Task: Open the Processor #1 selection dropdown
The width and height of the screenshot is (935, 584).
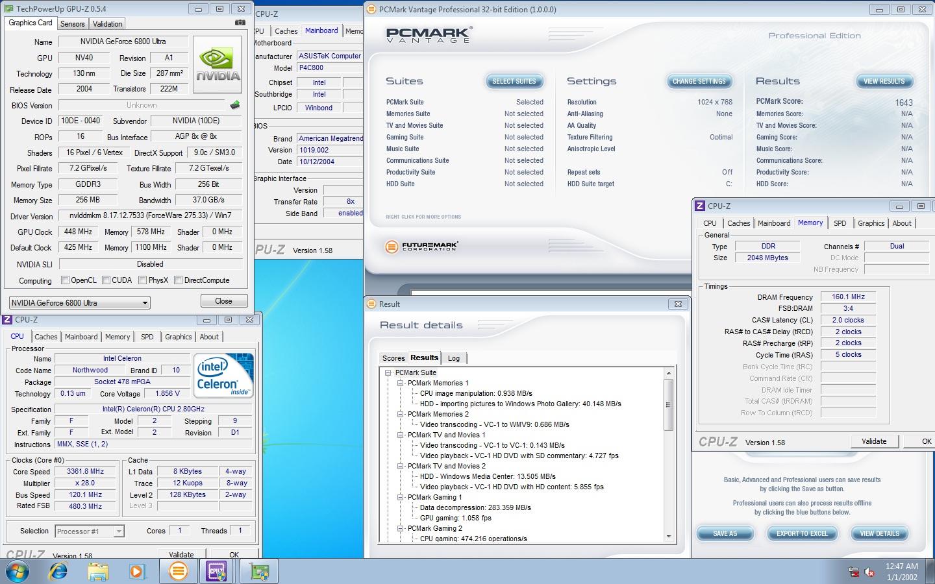Action: (x=90, y=531)
